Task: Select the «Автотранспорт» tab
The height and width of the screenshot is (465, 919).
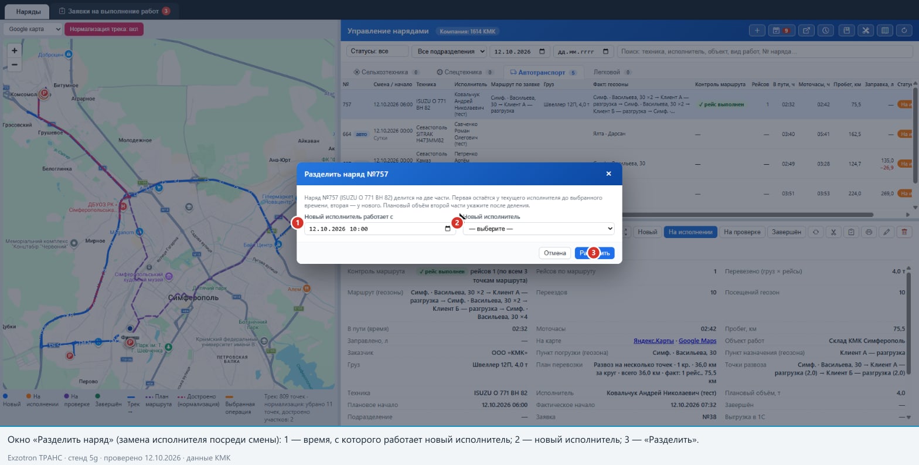Action: click(543, 72)
